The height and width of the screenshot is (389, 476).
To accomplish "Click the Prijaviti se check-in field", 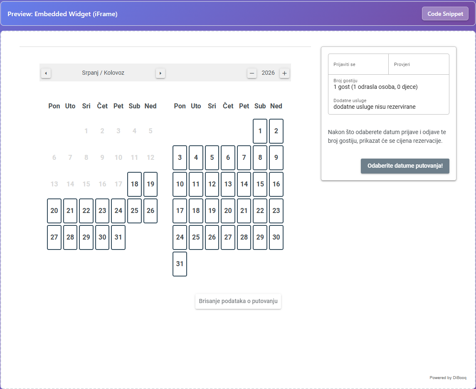I will pyautogui.click(x=358, y=64).
